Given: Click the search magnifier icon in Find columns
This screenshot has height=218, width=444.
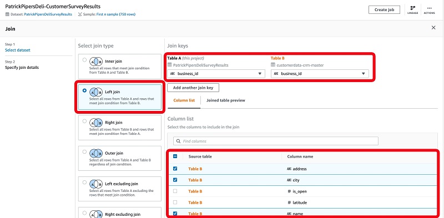Looking at the screenshot, I should [178, 141].
